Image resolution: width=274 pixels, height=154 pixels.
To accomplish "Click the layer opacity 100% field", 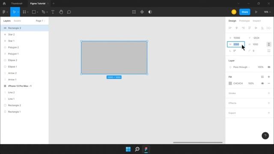I will pos(261,67).
